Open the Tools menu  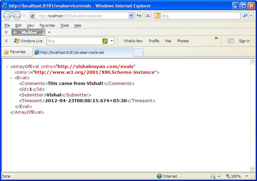pyautogui.click(x=64, y=26)
